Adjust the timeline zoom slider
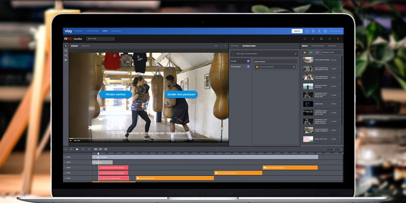This screenshot has height=203, width=406. click(x=333, y=149)
